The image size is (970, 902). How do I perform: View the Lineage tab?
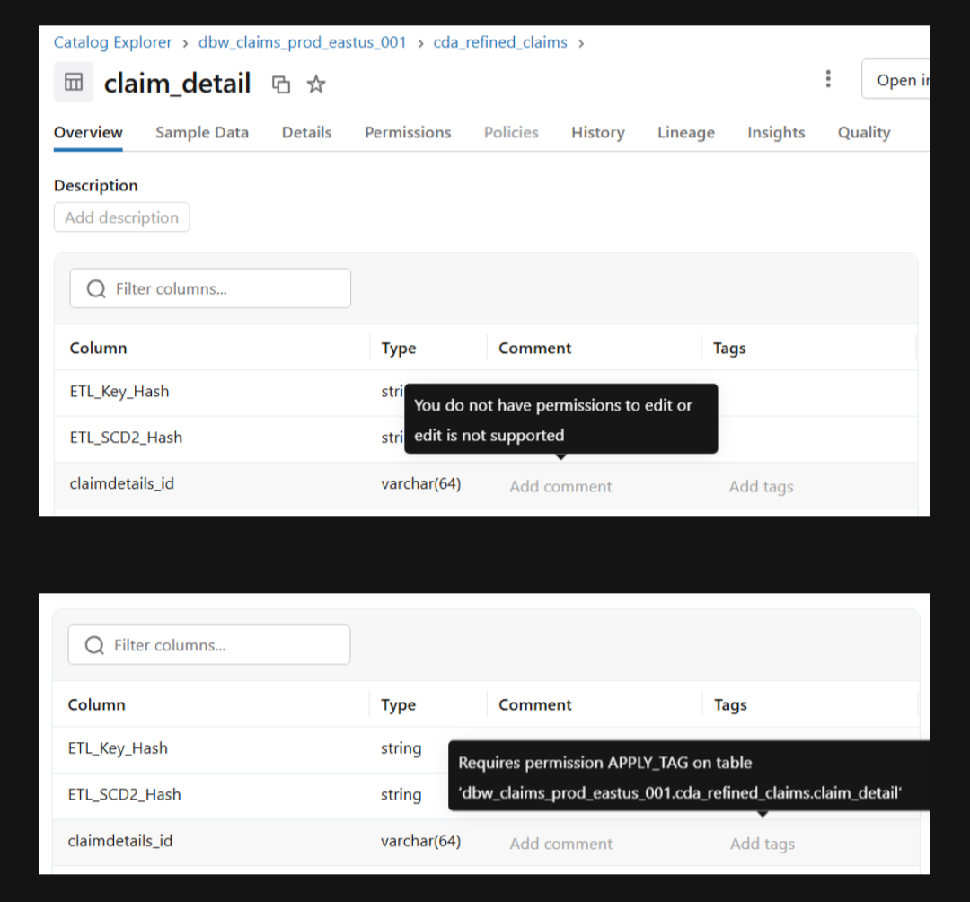pyautogui.click(x=686, y=132)
